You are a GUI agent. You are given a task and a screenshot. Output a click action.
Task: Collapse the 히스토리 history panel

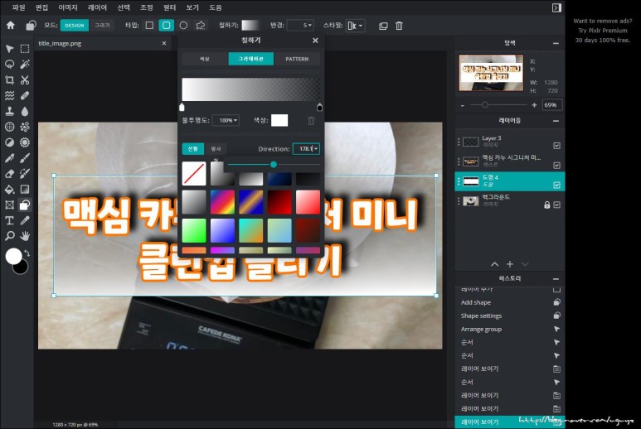point(556,279)
